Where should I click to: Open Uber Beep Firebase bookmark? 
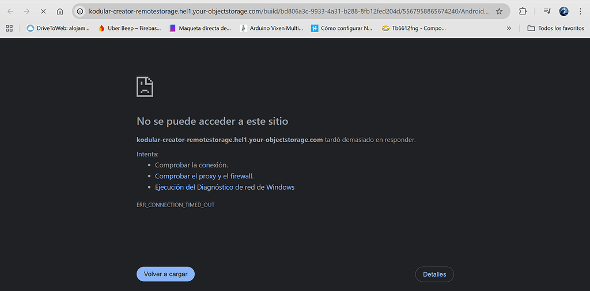[130, 28]
